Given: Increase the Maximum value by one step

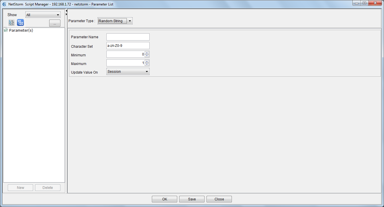Looking at the screenshot, I should (147, 62).
